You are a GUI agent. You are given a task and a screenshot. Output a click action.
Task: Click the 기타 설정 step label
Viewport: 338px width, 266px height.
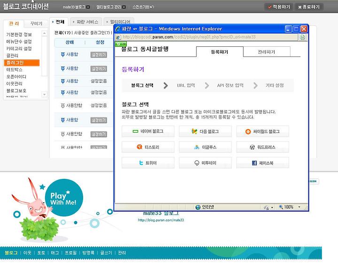(275, 85)
